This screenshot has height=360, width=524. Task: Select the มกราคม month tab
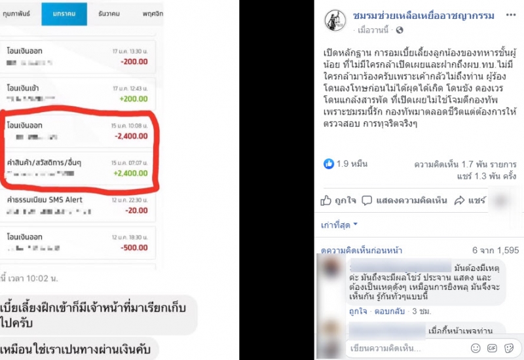pyautogui.click(x=64, y=14)
